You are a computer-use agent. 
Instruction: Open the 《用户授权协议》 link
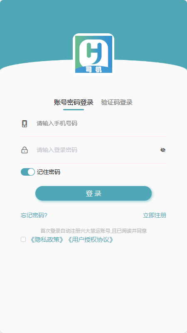(90, 240)
